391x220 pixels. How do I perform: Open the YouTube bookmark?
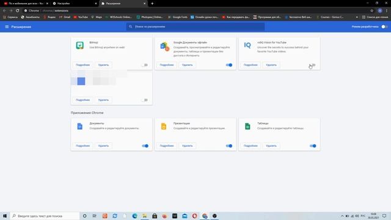click(x=81, y=17)
